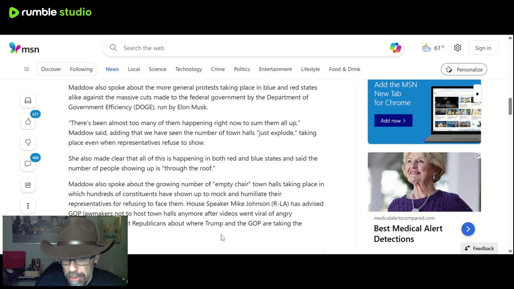Open the Politics category

coord(242,69)
